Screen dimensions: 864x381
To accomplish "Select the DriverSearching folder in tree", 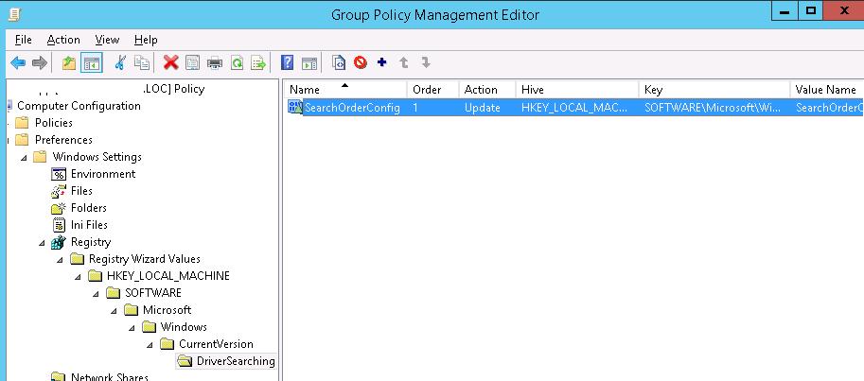I will coord(235,361).
